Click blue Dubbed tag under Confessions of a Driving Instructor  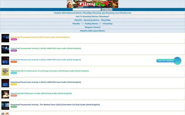pos(14,73)
